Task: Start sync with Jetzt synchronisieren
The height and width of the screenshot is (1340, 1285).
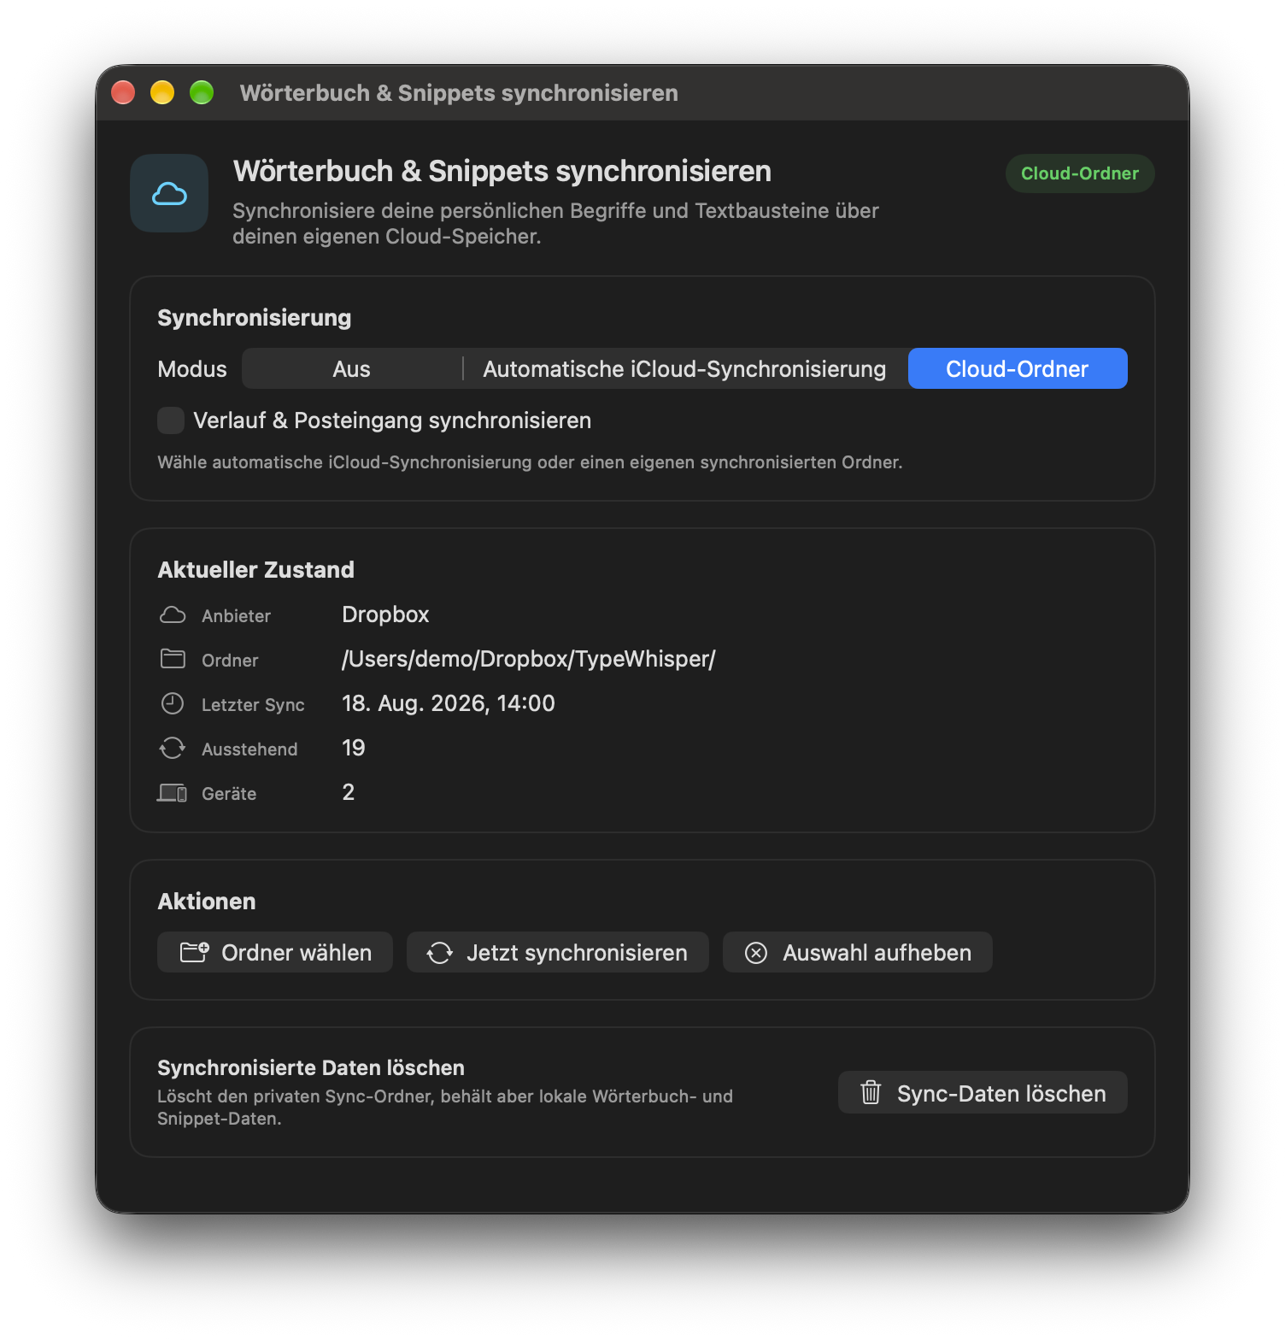Action: (x=558, y=953)
